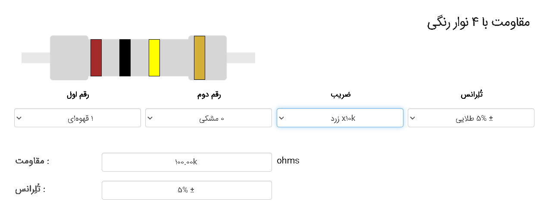
Task: Click the brown band on the resistor
Action: click(96, 58)
